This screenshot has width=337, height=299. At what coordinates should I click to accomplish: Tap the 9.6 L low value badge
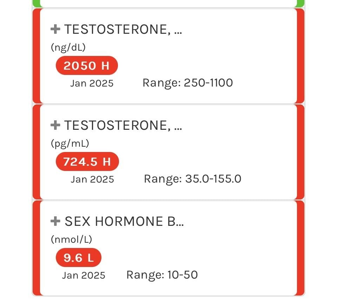[x=79, y=258]
